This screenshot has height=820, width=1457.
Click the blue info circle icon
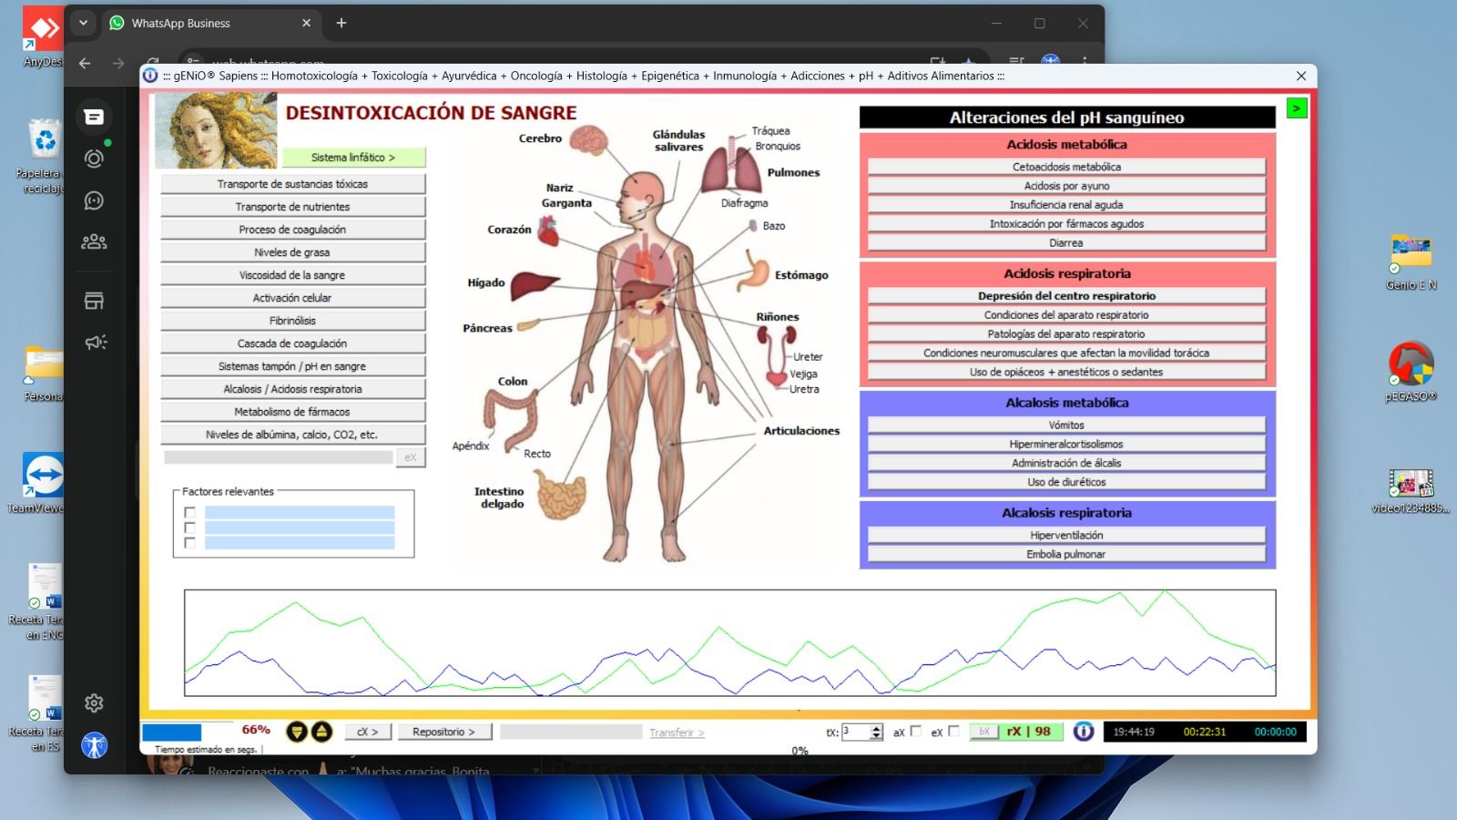pyautogui.click(x=1083, y=732)
